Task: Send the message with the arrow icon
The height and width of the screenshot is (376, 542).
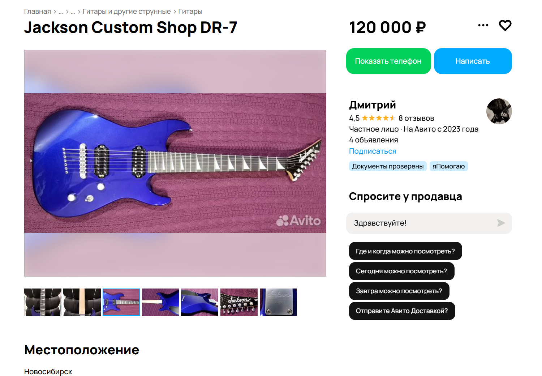Action: (x=501, y=223)
